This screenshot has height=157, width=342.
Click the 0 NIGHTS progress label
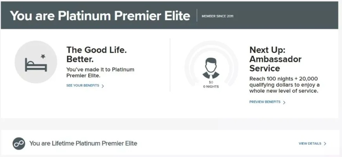(x=211, y=86)
